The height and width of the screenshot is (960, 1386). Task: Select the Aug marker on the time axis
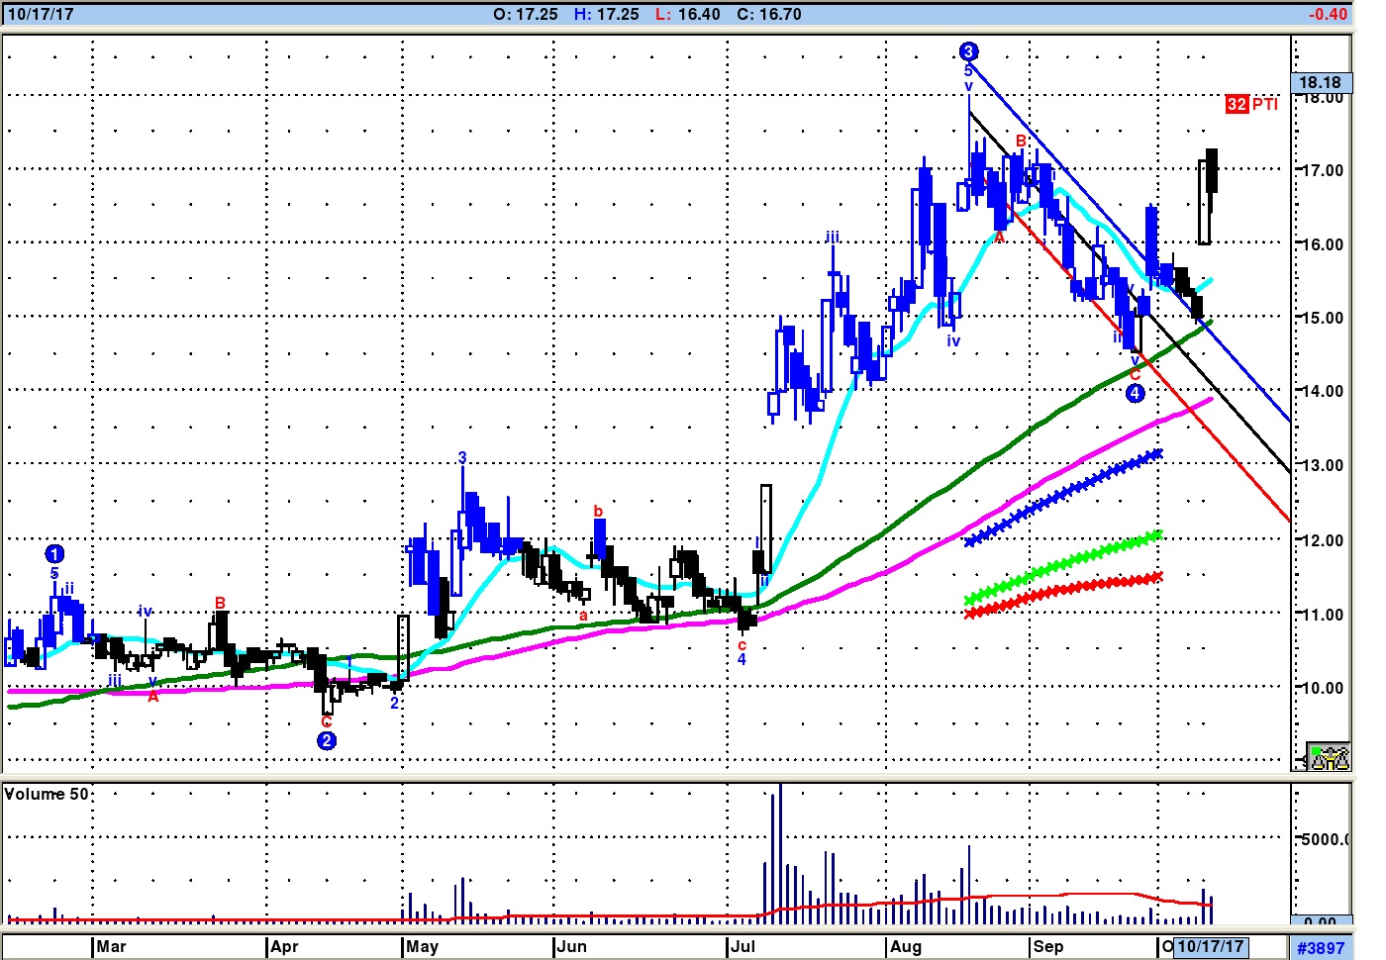[x=905, y=946]
